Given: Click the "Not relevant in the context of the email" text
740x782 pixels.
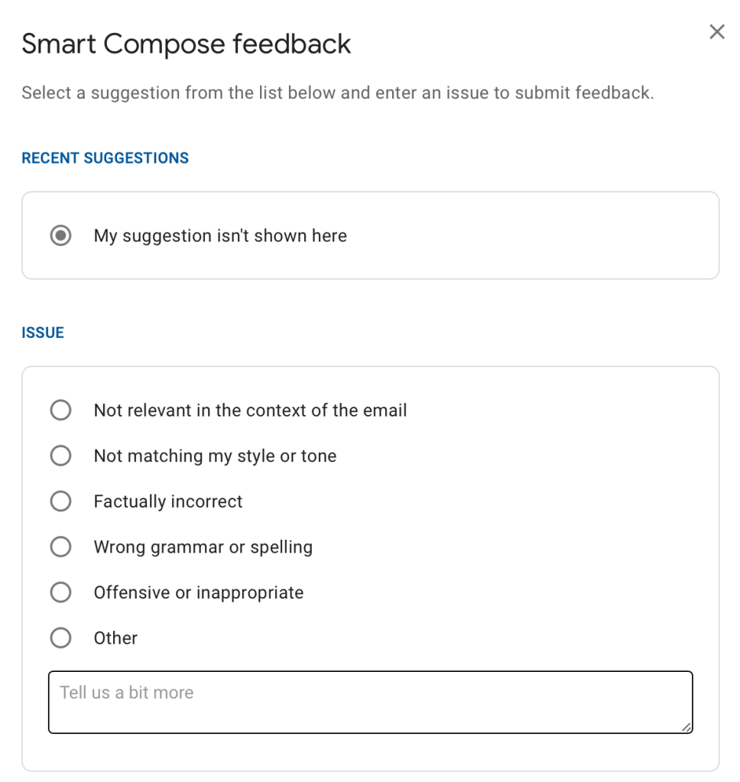Looking at the screenshot, I should pos(250,410).
